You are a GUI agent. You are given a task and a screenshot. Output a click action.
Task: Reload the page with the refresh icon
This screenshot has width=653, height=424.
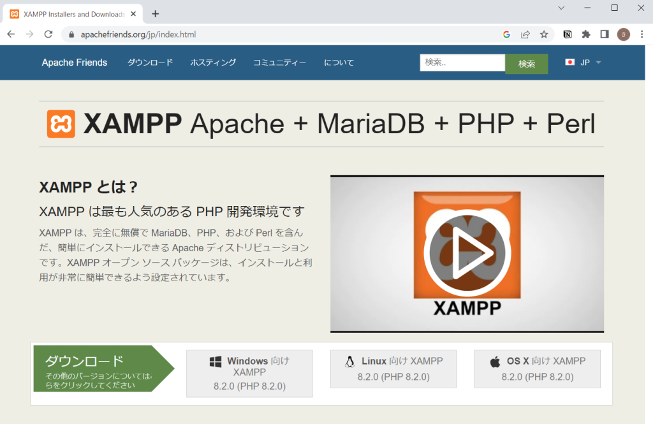click(48, 34)
